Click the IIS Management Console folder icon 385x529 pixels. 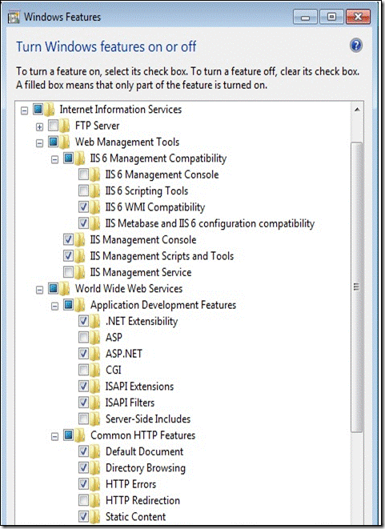coord(79,239)
